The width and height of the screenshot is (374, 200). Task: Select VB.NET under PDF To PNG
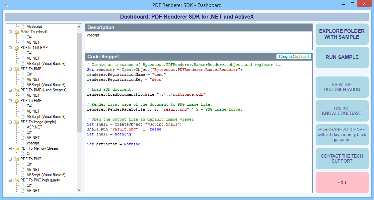click(x=33, y=170)
